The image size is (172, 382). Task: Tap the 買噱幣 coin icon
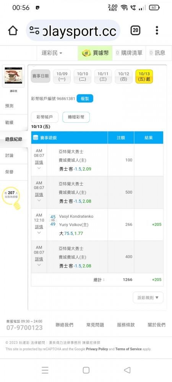tap(86, 53)
